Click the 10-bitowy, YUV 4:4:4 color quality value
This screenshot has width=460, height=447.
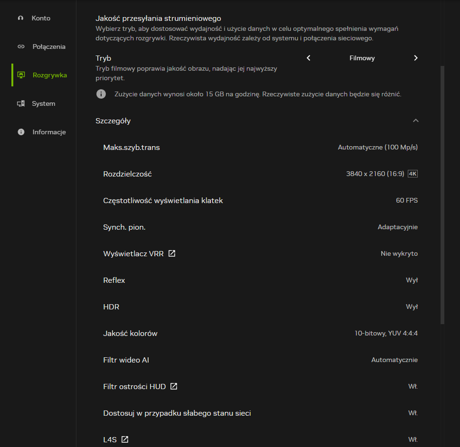pos(386,333)
